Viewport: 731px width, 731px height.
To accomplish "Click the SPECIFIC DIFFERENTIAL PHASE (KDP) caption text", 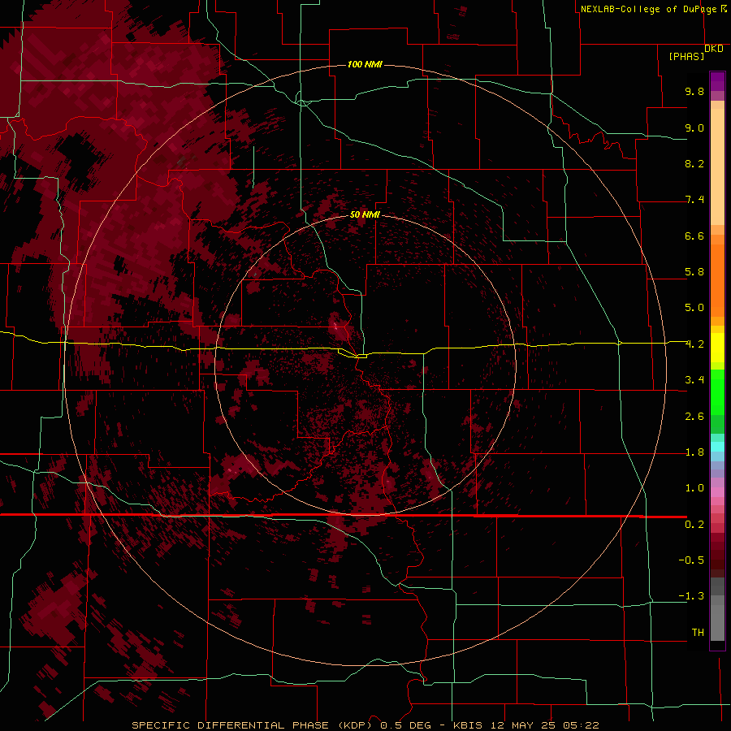I will [x=253, y=725].
